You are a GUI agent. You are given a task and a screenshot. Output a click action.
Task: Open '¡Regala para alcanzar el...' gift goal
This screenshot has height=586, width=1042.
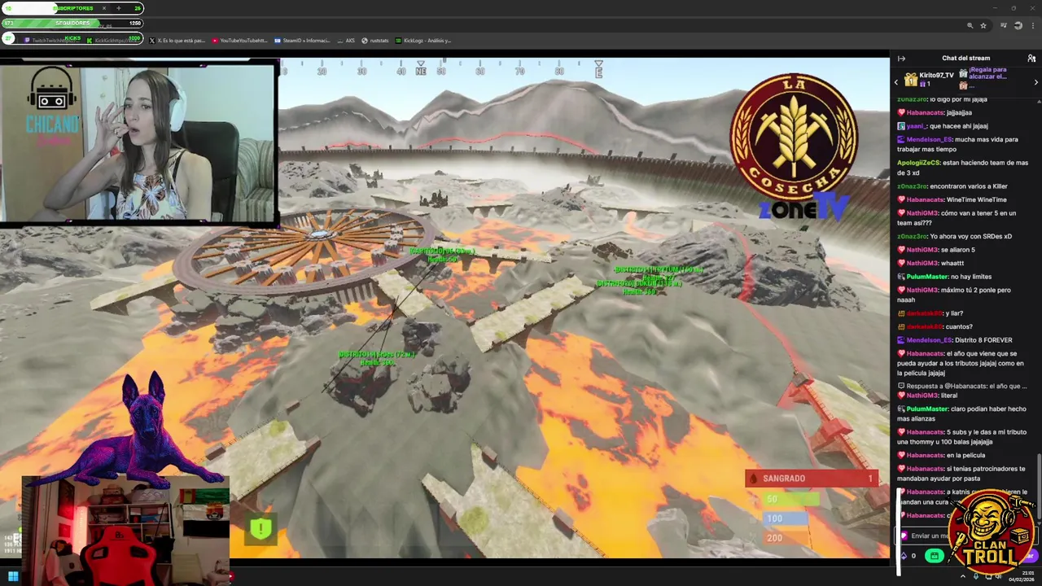coord(987,73)
